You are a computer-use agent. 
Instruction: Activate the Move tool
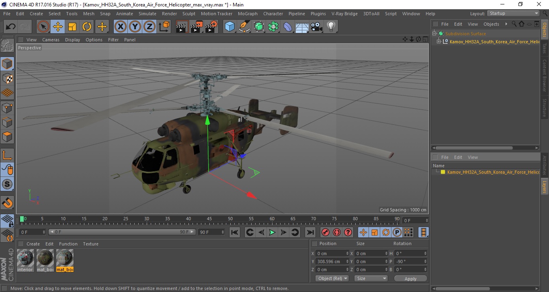tap(58, 27)
